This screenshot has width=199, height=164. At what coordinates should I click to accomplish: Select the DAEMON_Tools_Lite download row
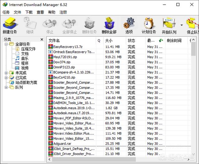click(x=119, y=103)
